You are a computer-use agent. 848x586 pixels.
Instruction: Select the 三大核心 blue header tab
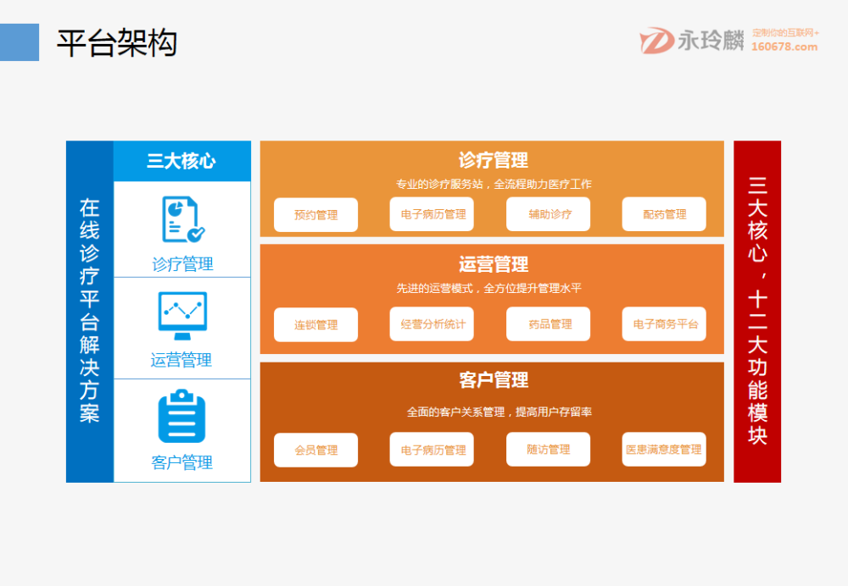point(181,161)
